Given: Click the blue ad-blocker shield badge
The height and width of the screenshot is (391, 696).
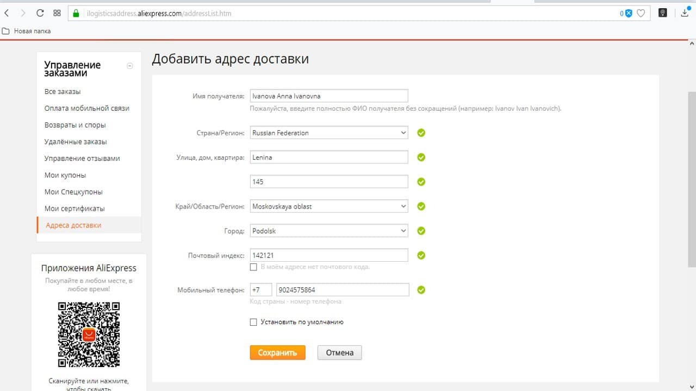Looking at the screenshot, I should (629, 13).
